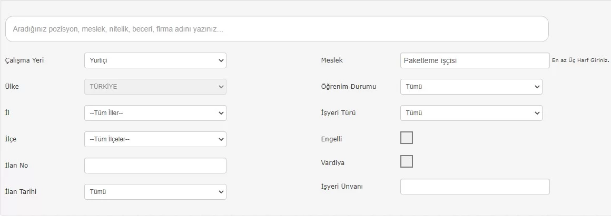Click the Meslek label text
The width and height of the screenshot is (611, 216).
point(332,60)
